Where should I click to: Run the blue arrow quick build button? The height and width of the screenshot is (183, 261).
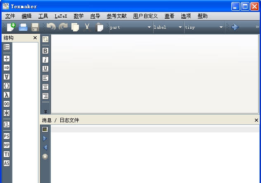coord(235,27)
